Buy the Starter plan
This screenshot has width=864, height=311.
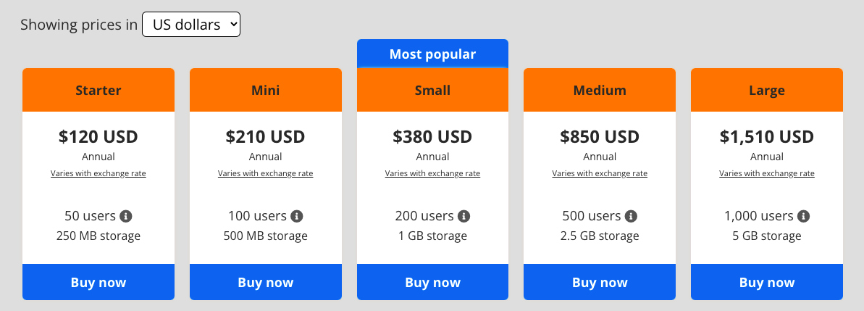point(98,282)
